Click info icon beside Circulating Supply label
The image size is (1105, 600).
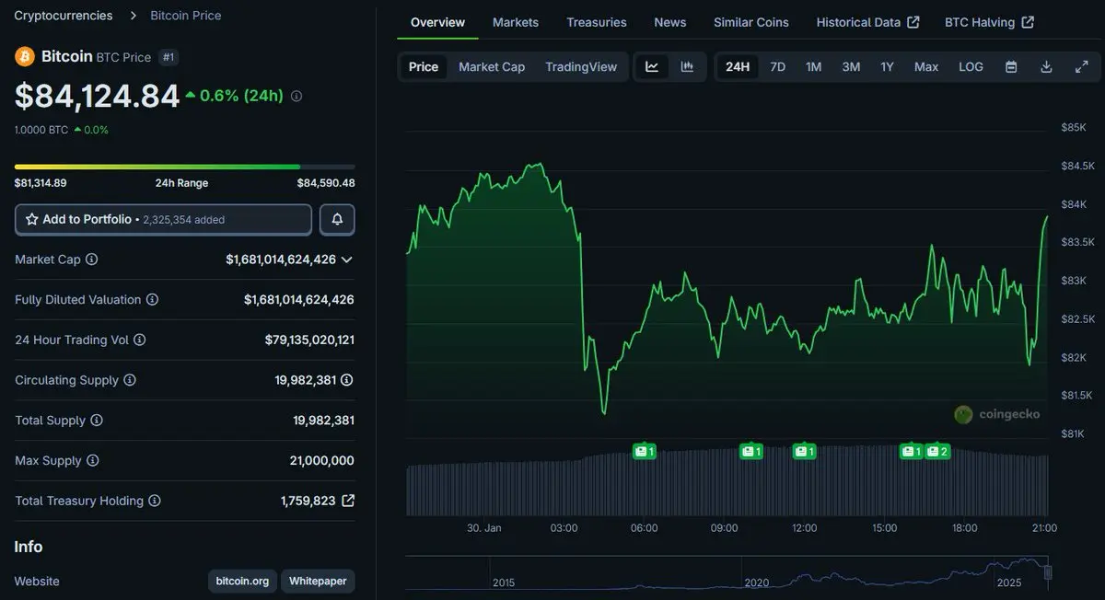pyautogui.click(x=129, y=380)
